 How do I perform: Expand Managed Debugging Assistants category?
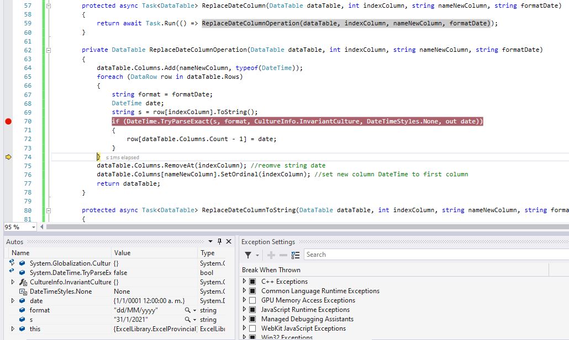(x=244, y=319)
